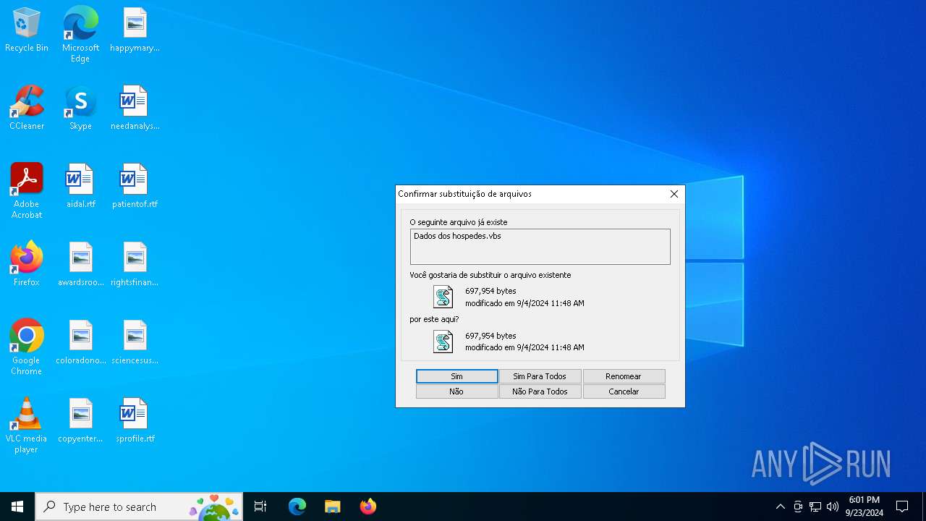
Task: Launch the Firefox desktop shortcut
Action: [27, 264]
